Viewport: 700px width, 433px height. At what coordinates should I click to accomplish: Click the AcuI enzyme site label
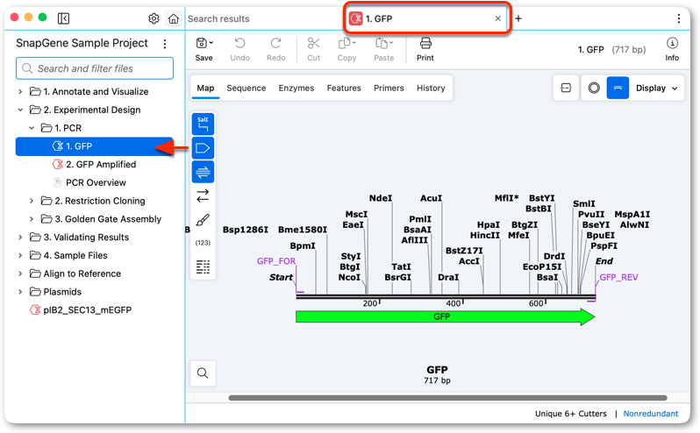431,198
